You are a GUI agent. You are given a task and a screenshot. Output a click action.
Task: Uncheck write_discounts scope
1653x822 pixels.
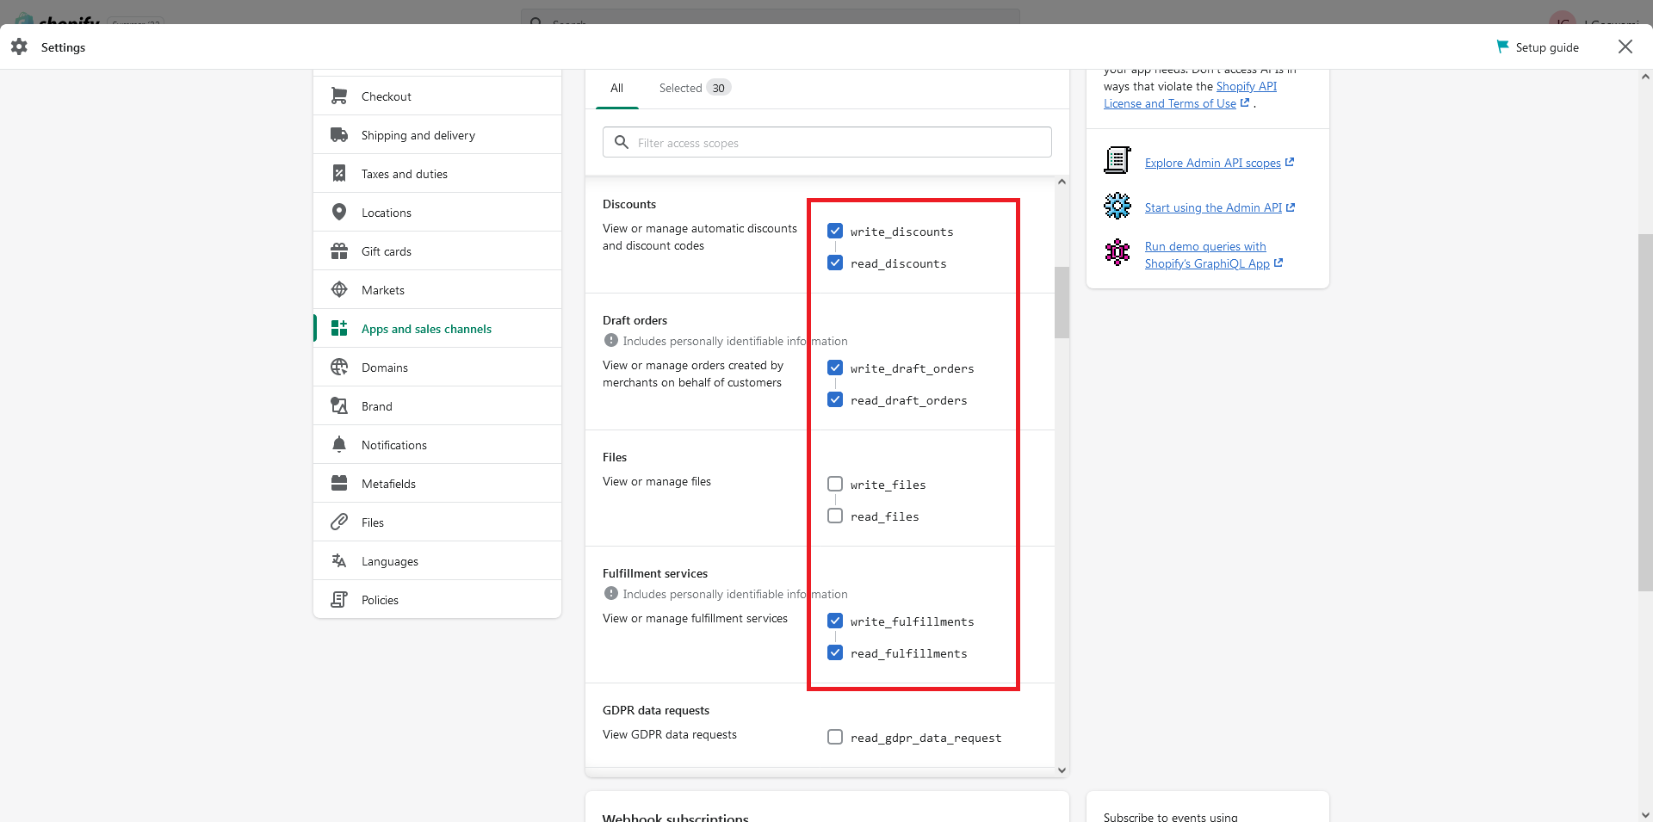[835, 231]
